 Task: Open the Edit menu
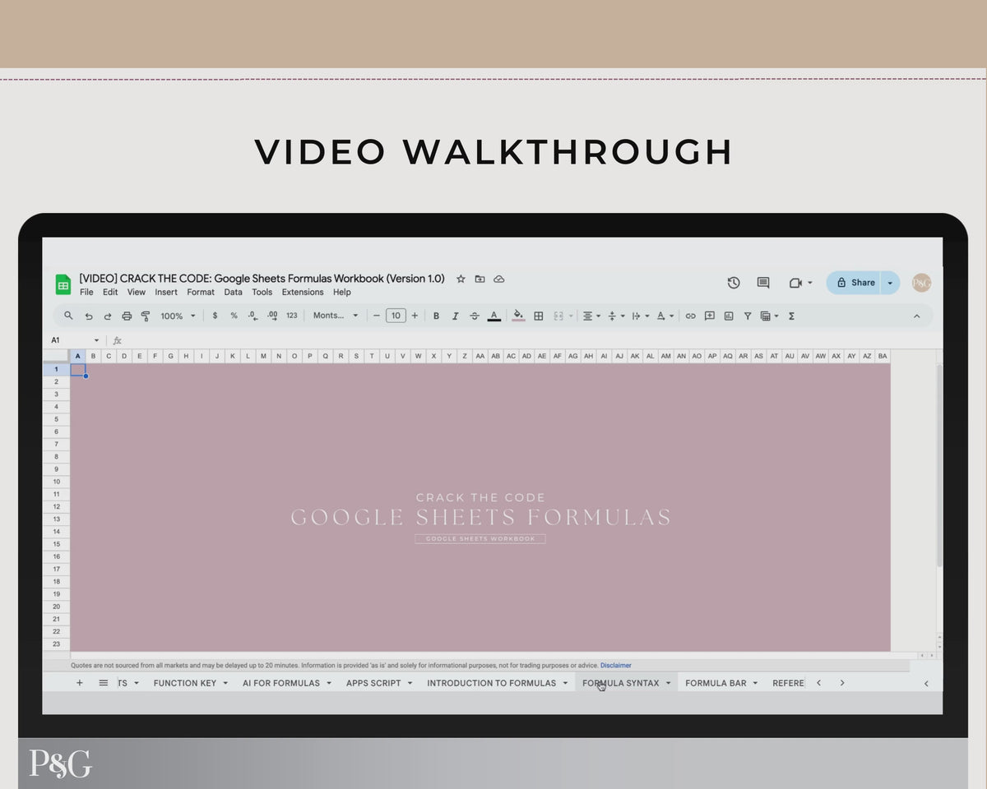click(x=110, y=292)
